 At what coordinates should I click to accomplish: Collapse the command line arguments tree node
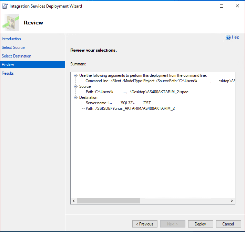click(x=76, y=75)
